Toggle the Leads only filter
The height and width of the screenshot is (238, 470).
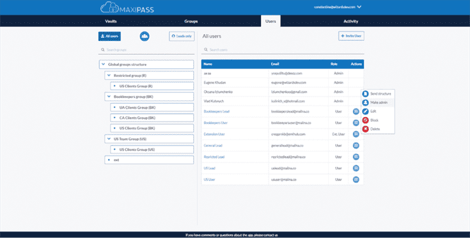[x=182, y=36]
